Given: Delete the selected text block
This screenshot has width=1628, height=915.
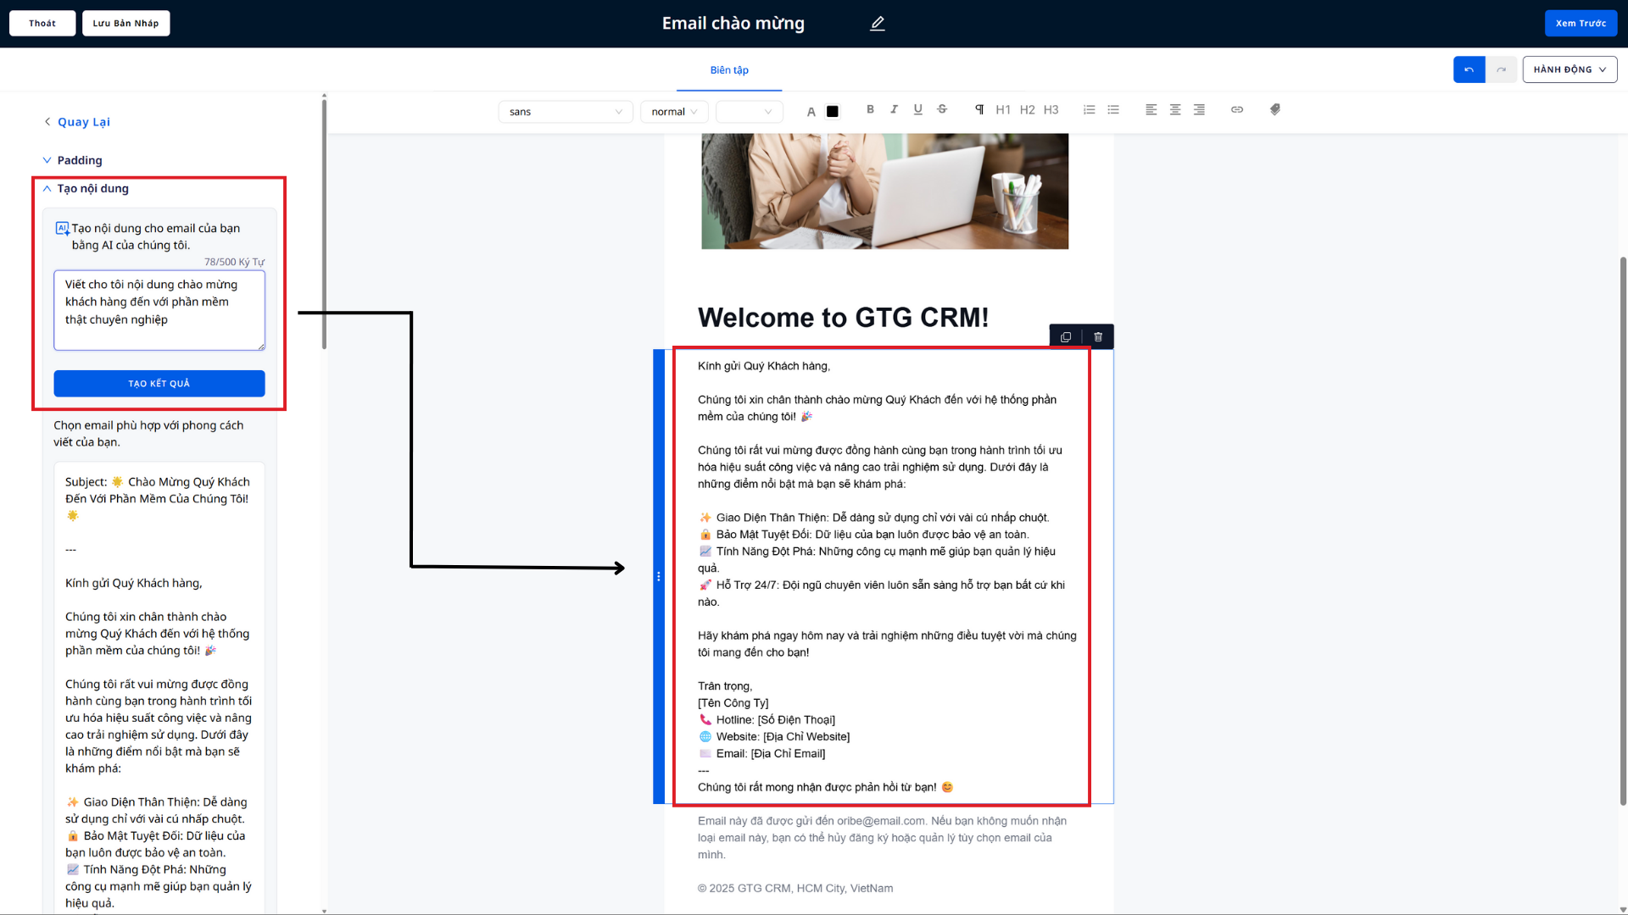Looking at the screenshot, I should tap(1098, 337).
